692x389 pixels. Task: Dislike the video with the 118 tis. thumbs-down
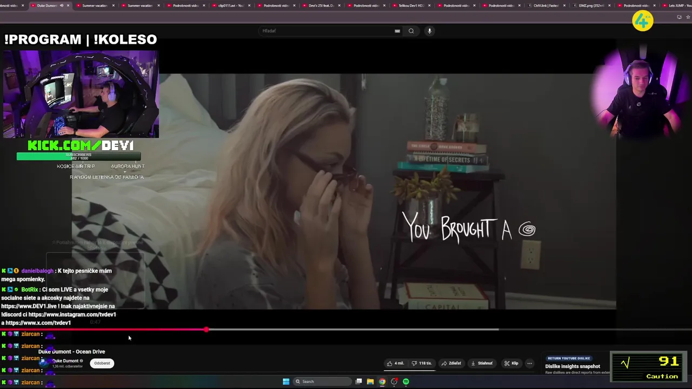tap(422, 363)
